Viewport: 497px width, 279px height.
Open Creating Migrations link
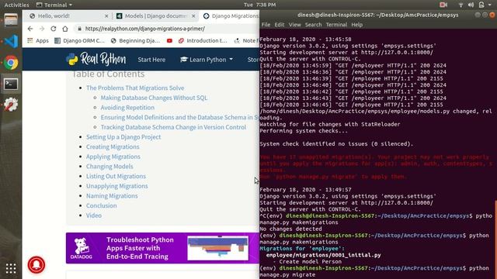coord(113,146)
